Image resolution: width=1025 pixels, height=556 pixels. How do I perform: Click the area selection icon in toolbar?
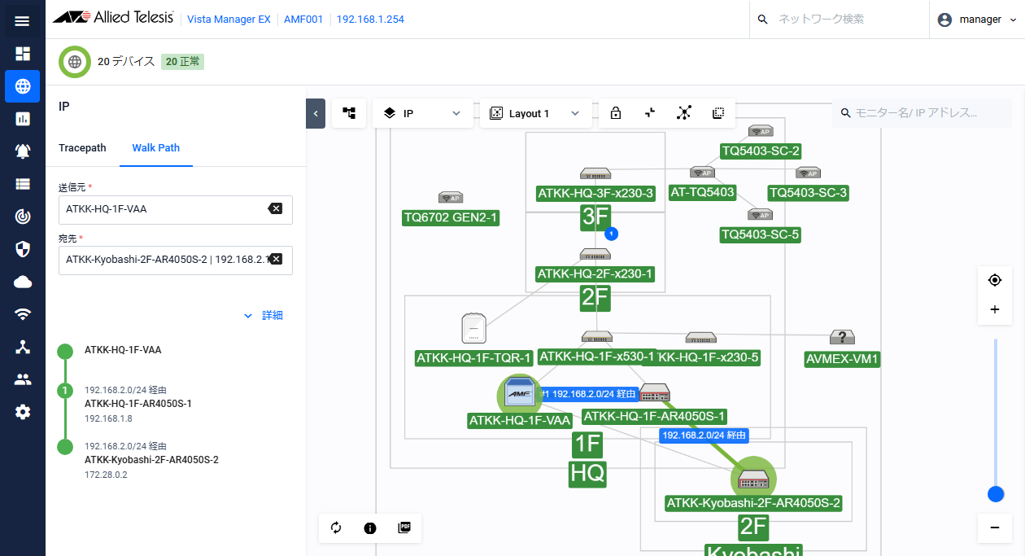[x=718, y=113]
